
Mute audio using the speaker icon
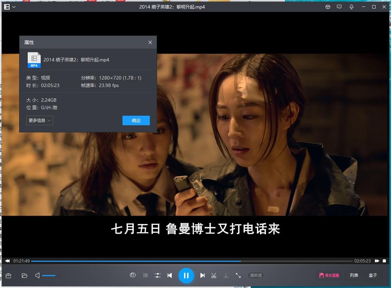[38, 275]
